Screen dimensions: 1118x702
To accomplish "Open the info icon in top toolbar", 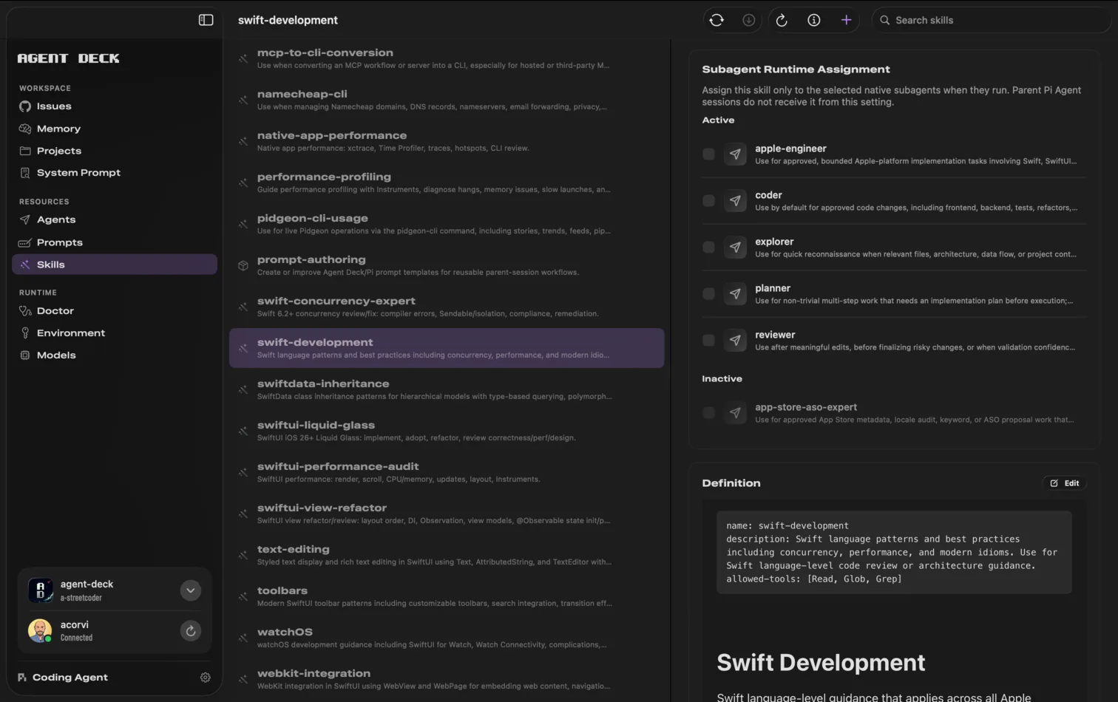I will 814,20.
